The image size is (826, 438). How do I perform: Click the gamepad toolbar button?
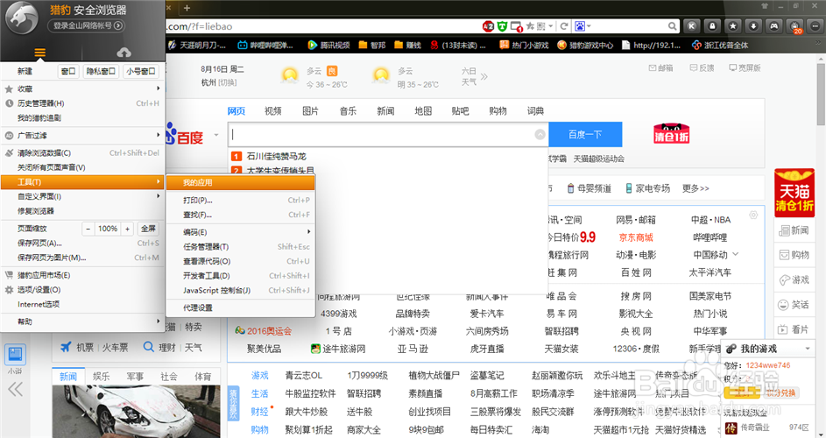773,25
